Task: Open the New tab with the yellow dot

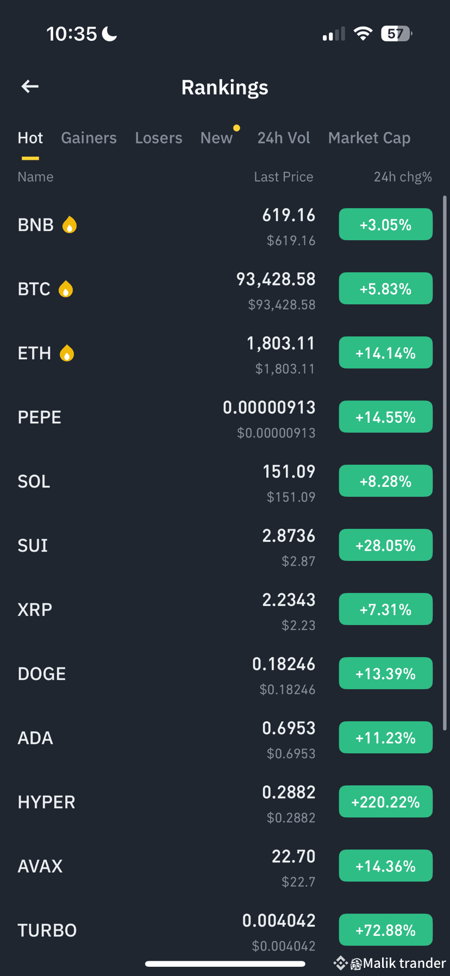Action: (x=217, y=138)
